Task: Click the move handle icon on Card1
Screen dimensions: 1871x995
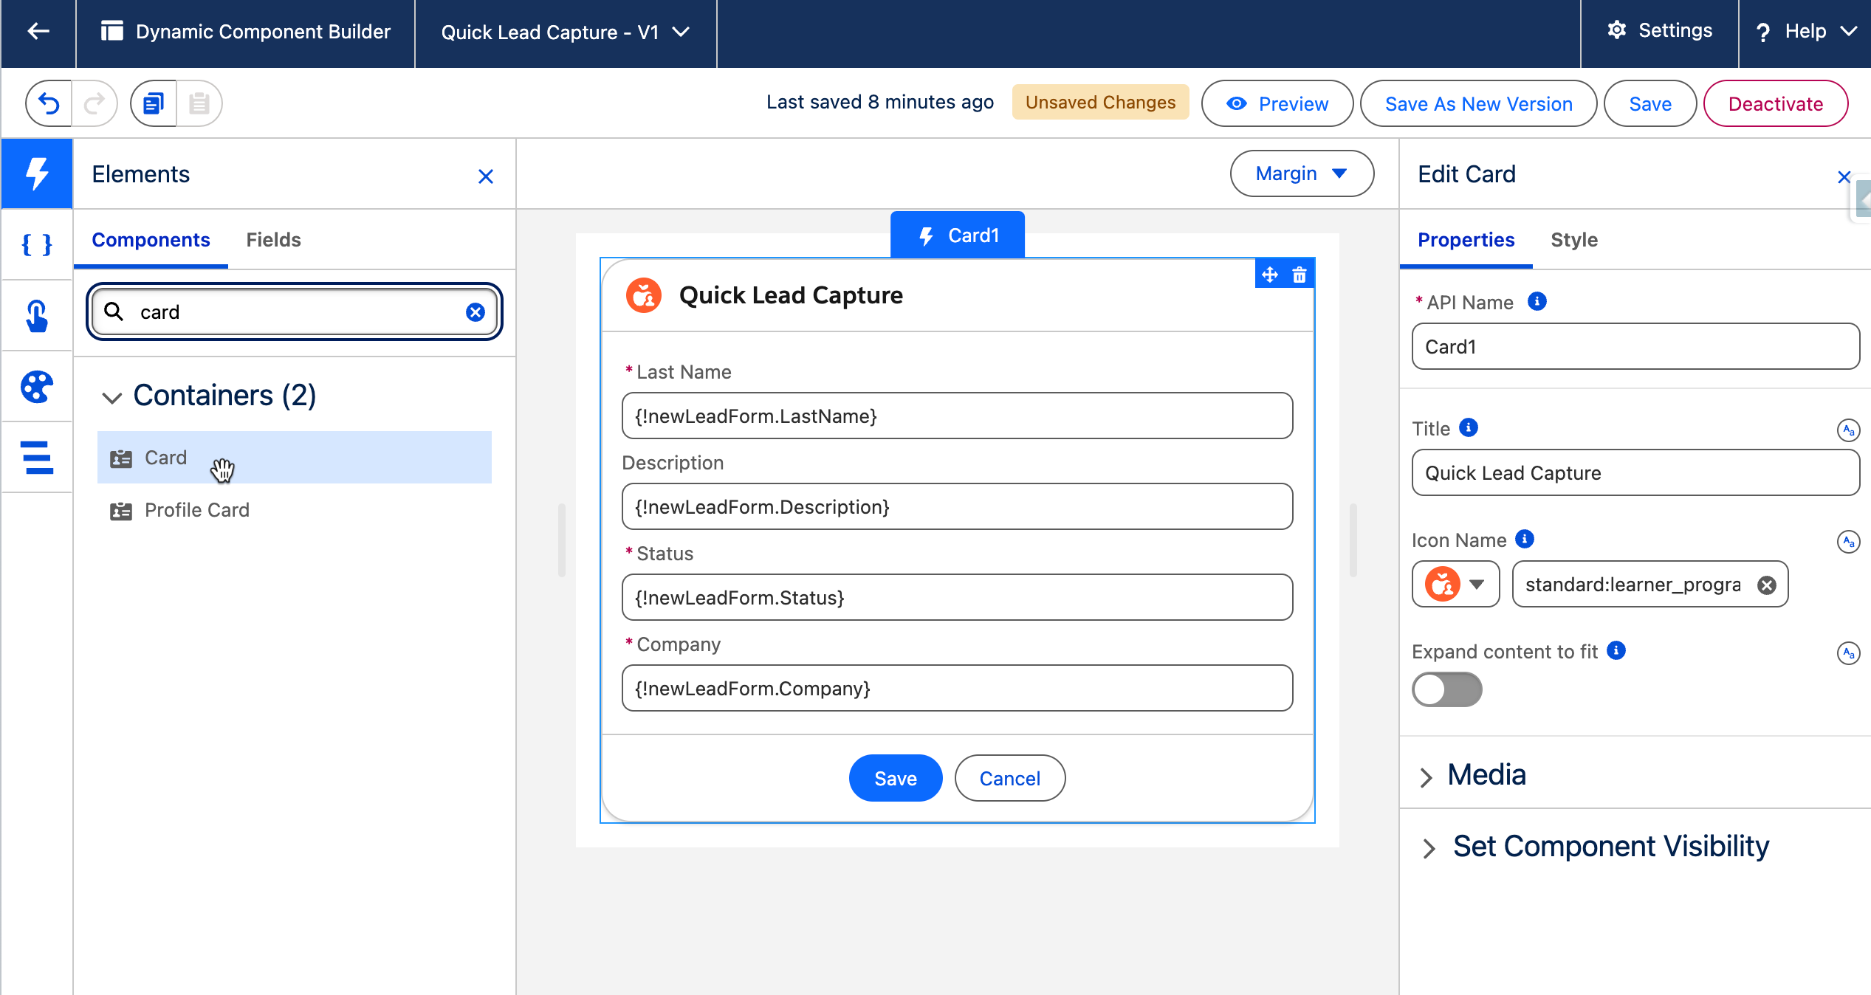Action: [1270, 275]
